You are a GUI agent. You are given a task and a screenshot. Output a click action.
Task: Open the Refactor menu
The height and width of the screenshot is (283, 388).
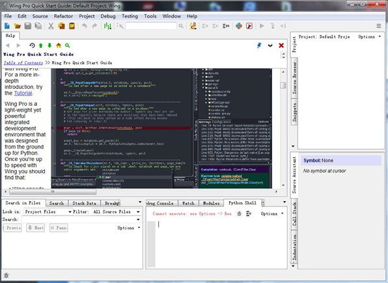pyautogui.click(x=63, y=16)
